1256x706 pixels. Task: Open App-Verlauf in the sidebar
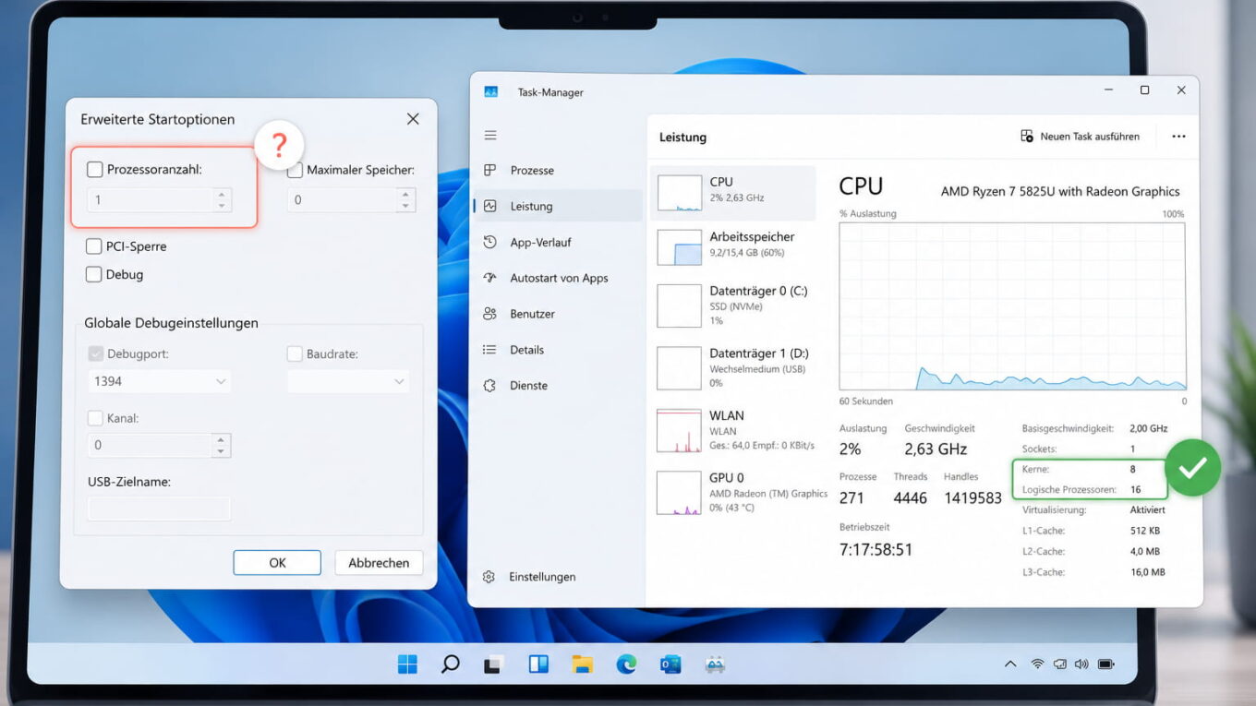click(x=558, y=243)
